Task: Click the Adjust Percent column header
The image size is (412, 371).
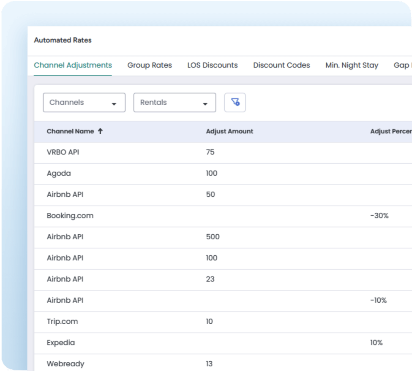Action: coord(389,131)
